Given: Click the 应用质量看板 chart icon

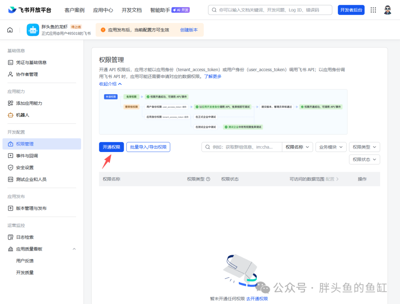Looking at the screenshot, I should [x=10, y=249].
